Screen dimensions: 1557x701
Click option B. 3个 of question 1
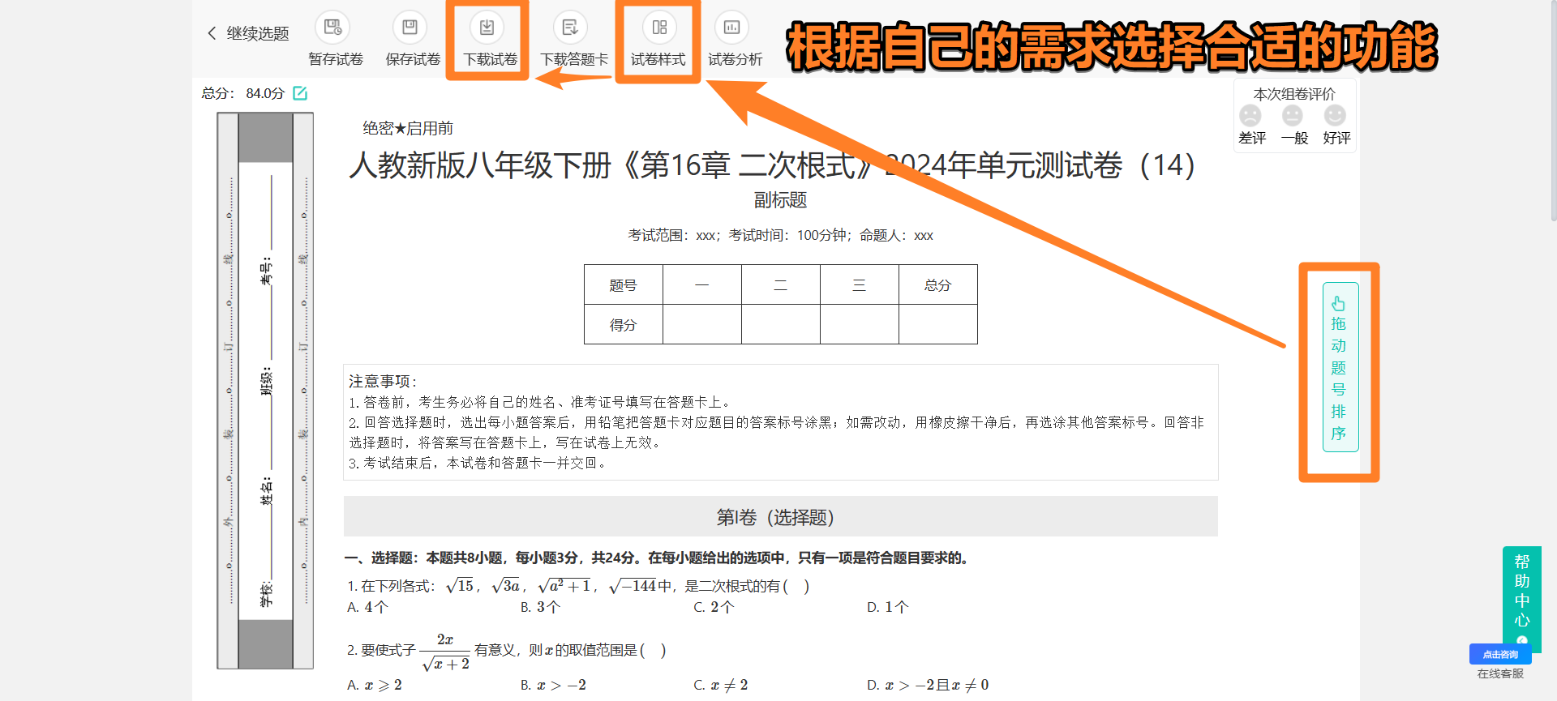pyautogui.click(x=541, y=607)
